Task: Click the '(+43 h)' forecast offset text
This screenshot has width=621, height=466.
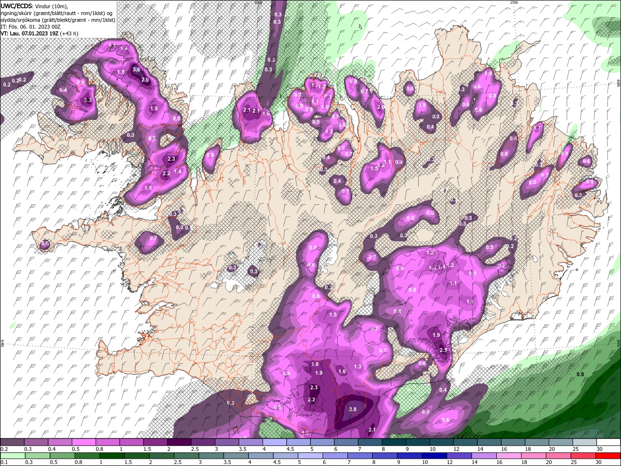Action: pos(69,33)
